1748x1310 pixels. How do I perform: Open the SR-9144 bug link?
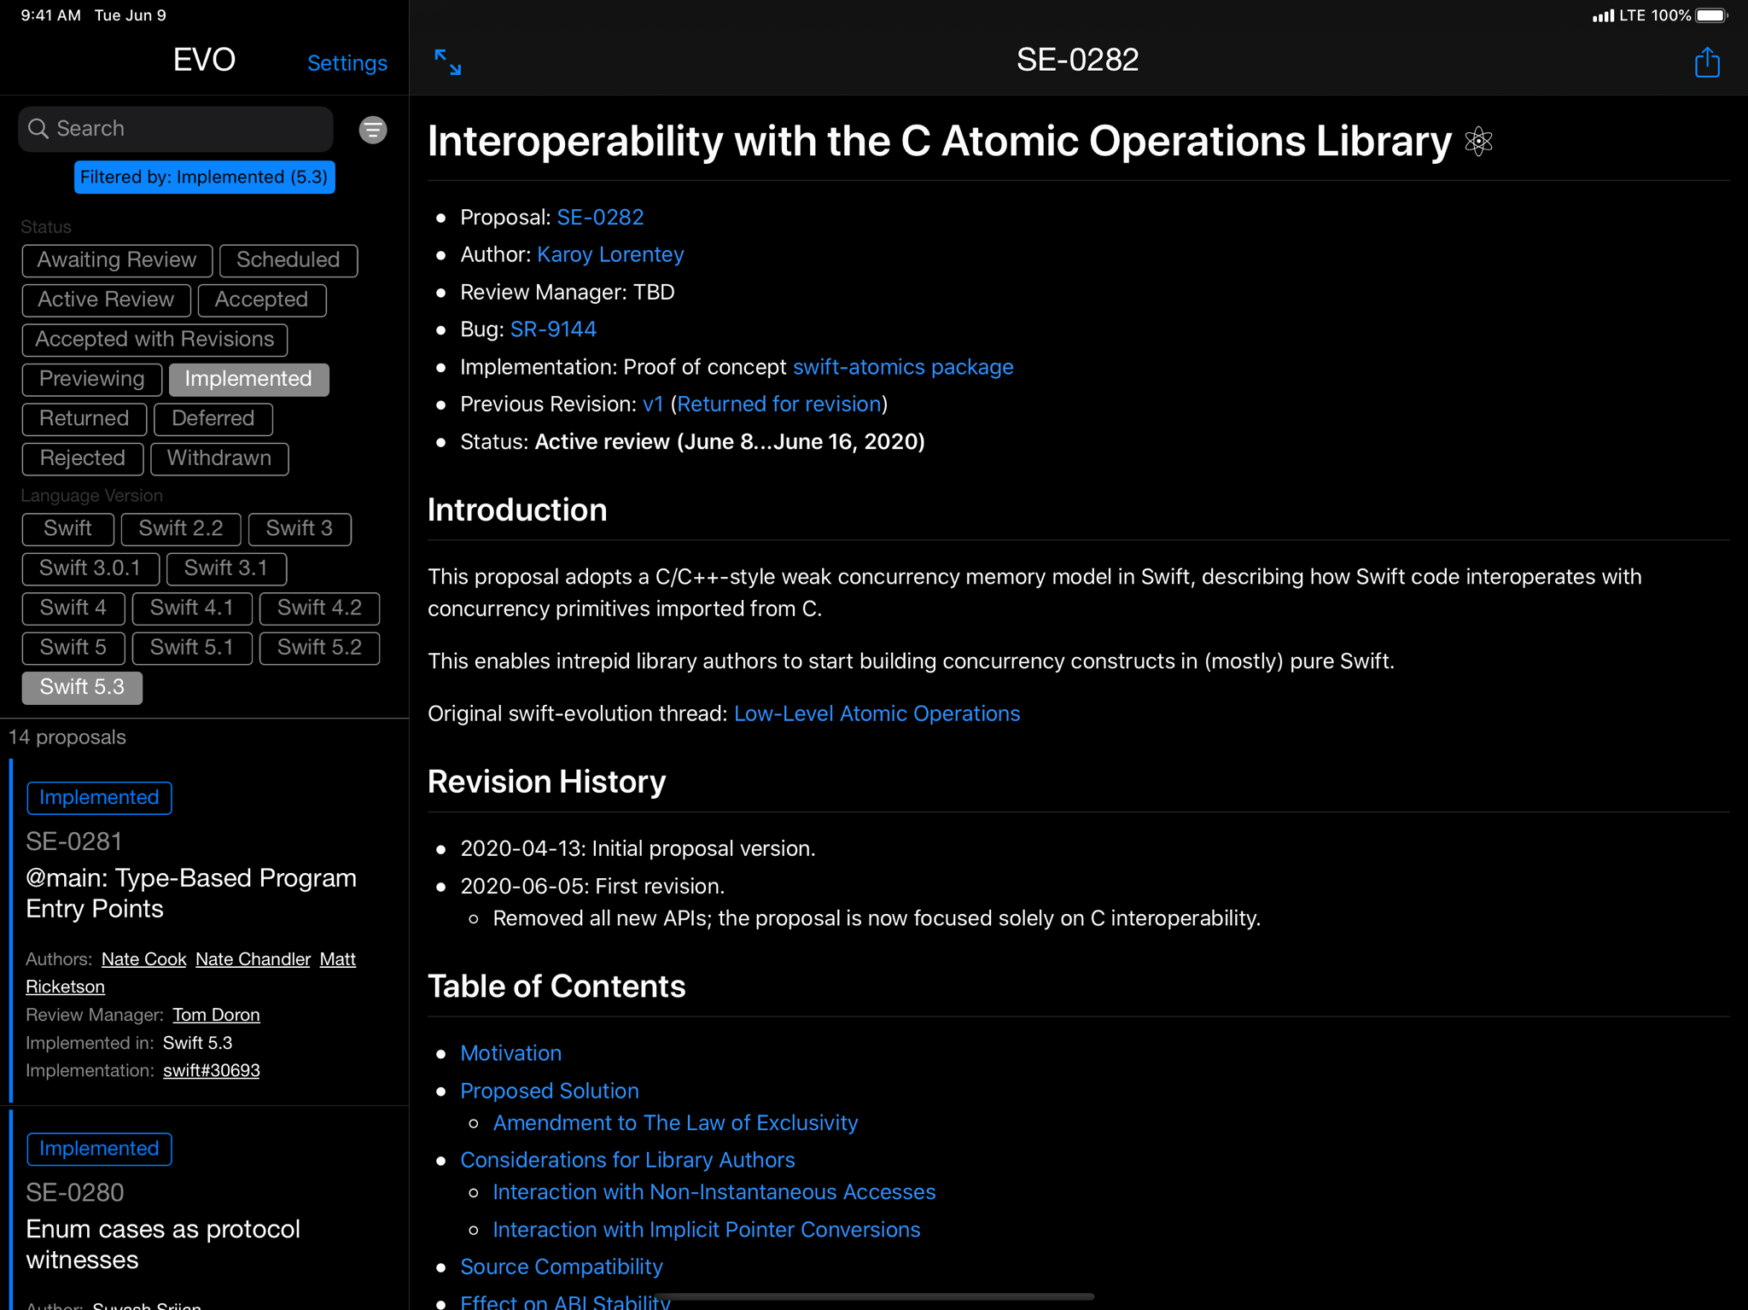pos(553,329)
